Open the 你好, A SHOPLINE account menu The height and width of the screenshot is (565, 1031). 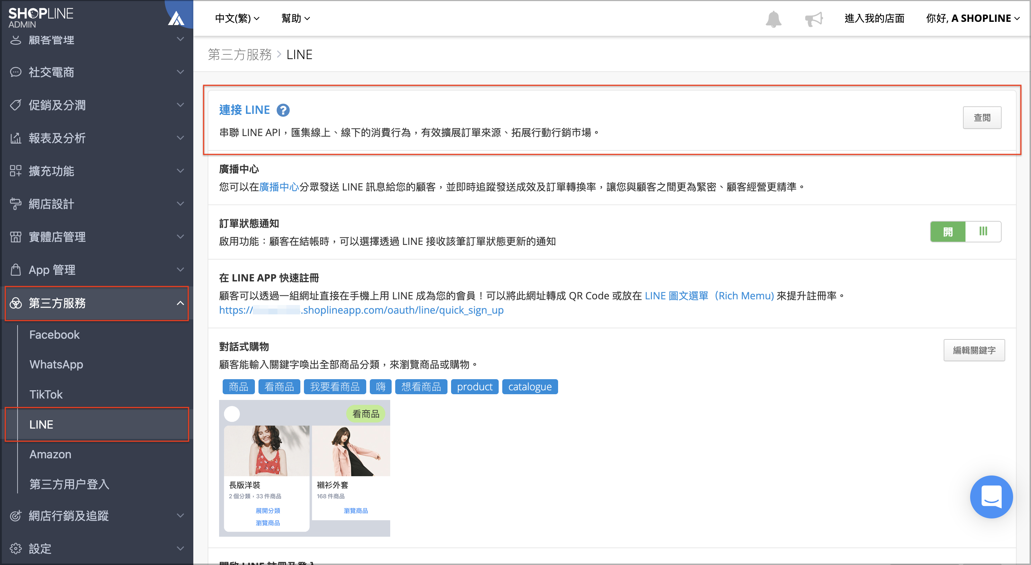(972, 18)
